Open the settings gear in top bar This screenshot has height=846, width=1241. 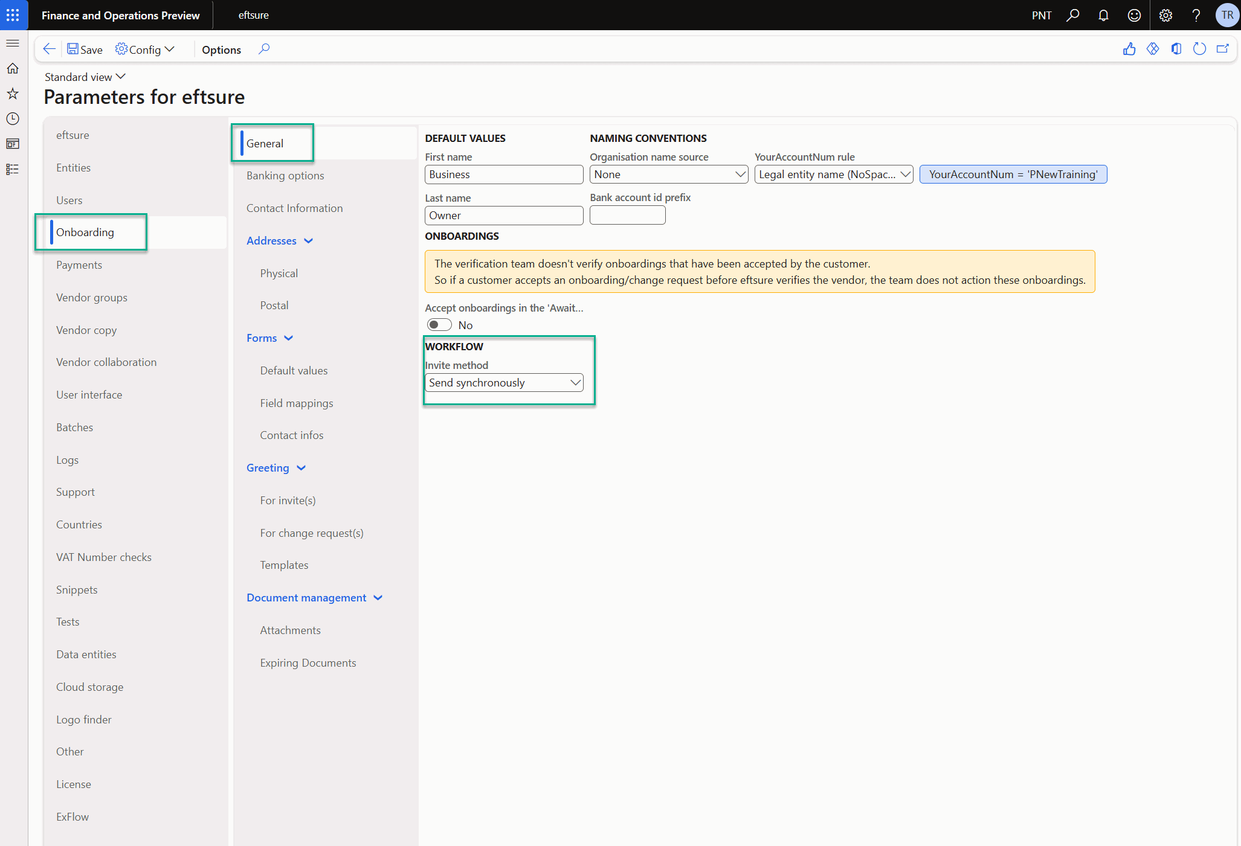pos(1165,15)
